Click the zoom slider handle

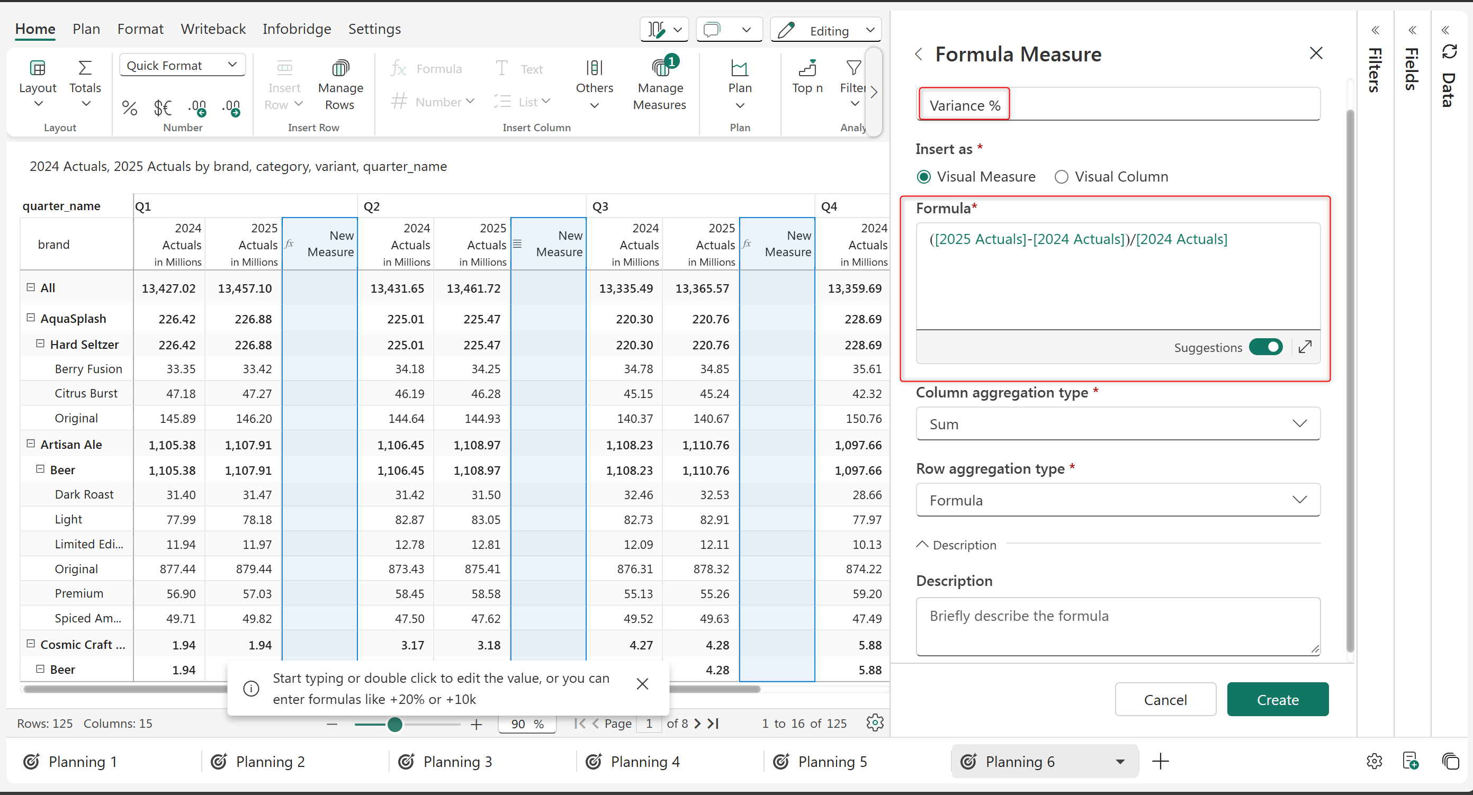394,725
